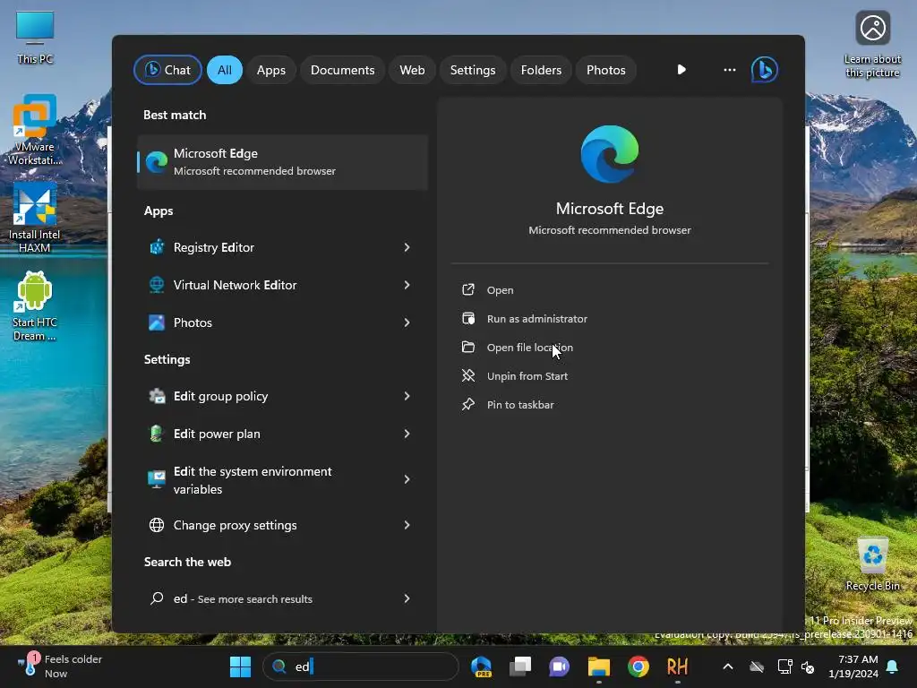Expand Virtual Network Editor chevron
Viewport: 917px width, 688px height.
(x=407, y=285)
